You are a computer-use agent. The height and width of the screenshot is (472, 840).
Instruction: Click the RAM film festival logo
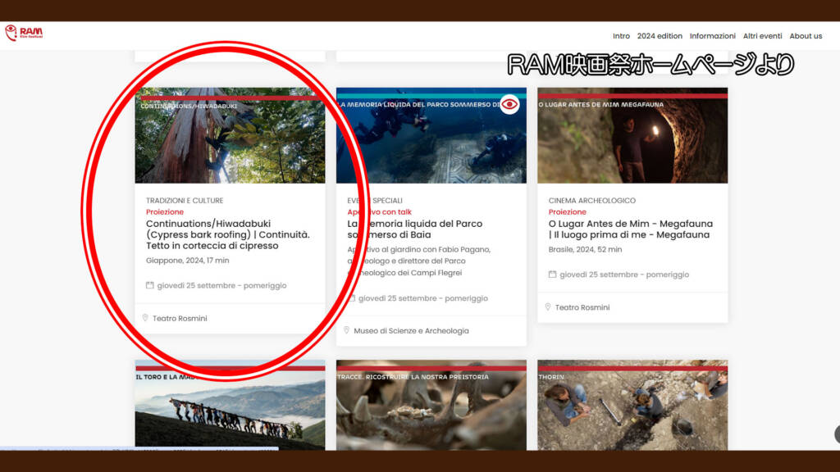pos(24,33)
